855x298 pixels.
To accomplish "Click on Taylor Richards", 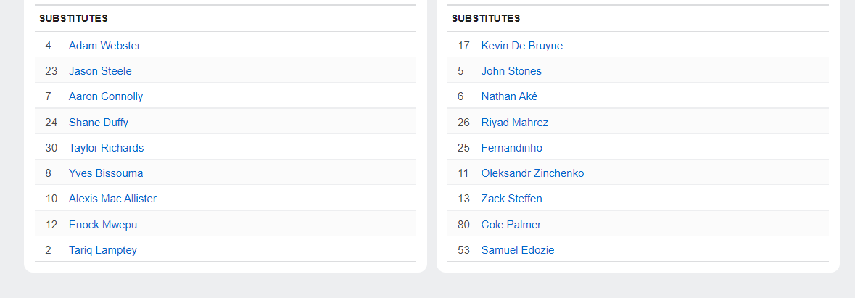I will [106, 148].
